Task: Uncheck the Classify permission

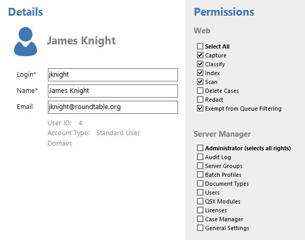Action: pyautogui.click(x=200, y=64)
